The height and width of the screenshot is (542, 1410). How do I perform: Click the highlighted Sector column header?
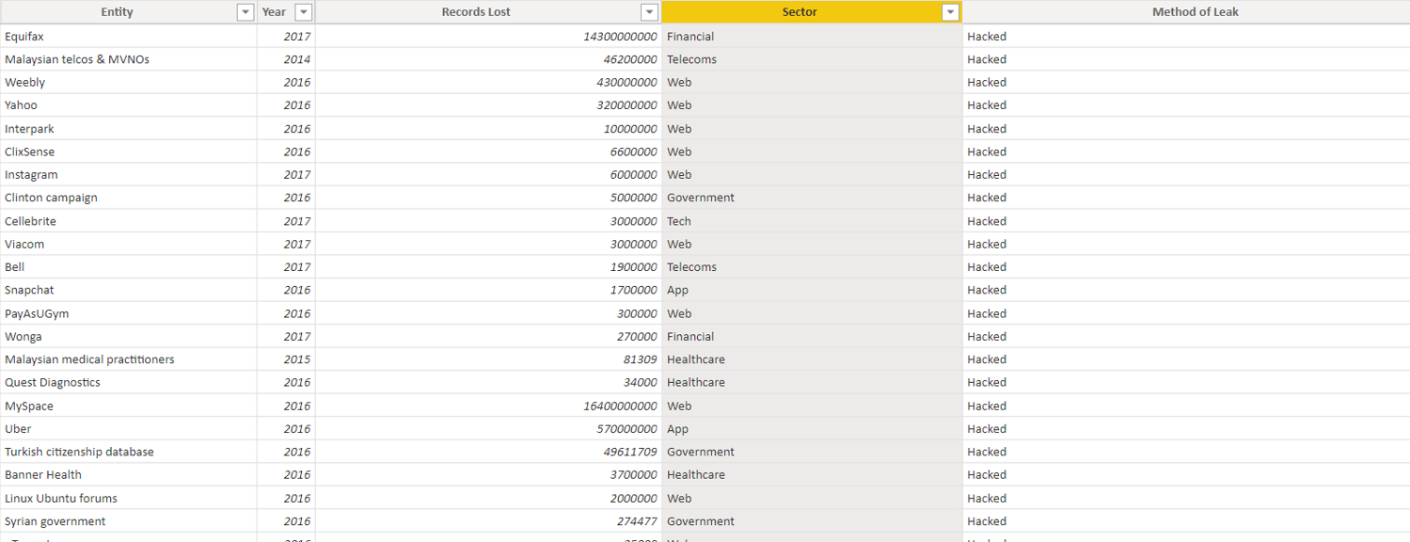point(799,11)
